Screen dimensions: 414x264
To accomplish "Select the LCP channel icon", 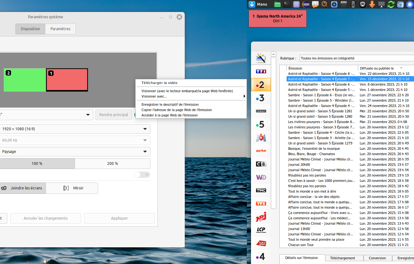I will click(261, 230).
